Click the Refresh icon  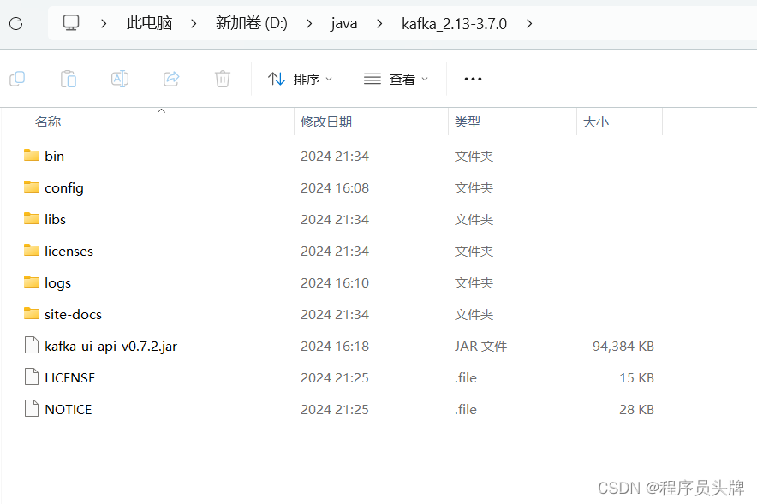(x=15, y=23)
